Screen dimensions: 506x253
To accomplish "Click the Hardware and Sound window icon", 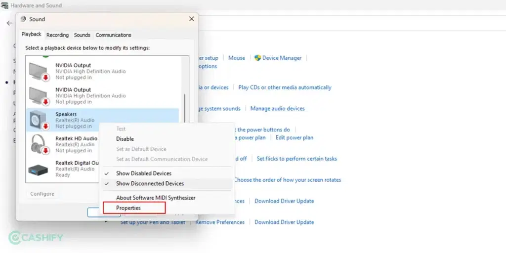I will (x=4, y=5).
